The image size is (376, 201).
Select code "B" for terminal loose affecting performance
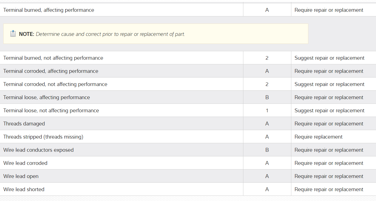pyautogui.click(x=267, y=97)
